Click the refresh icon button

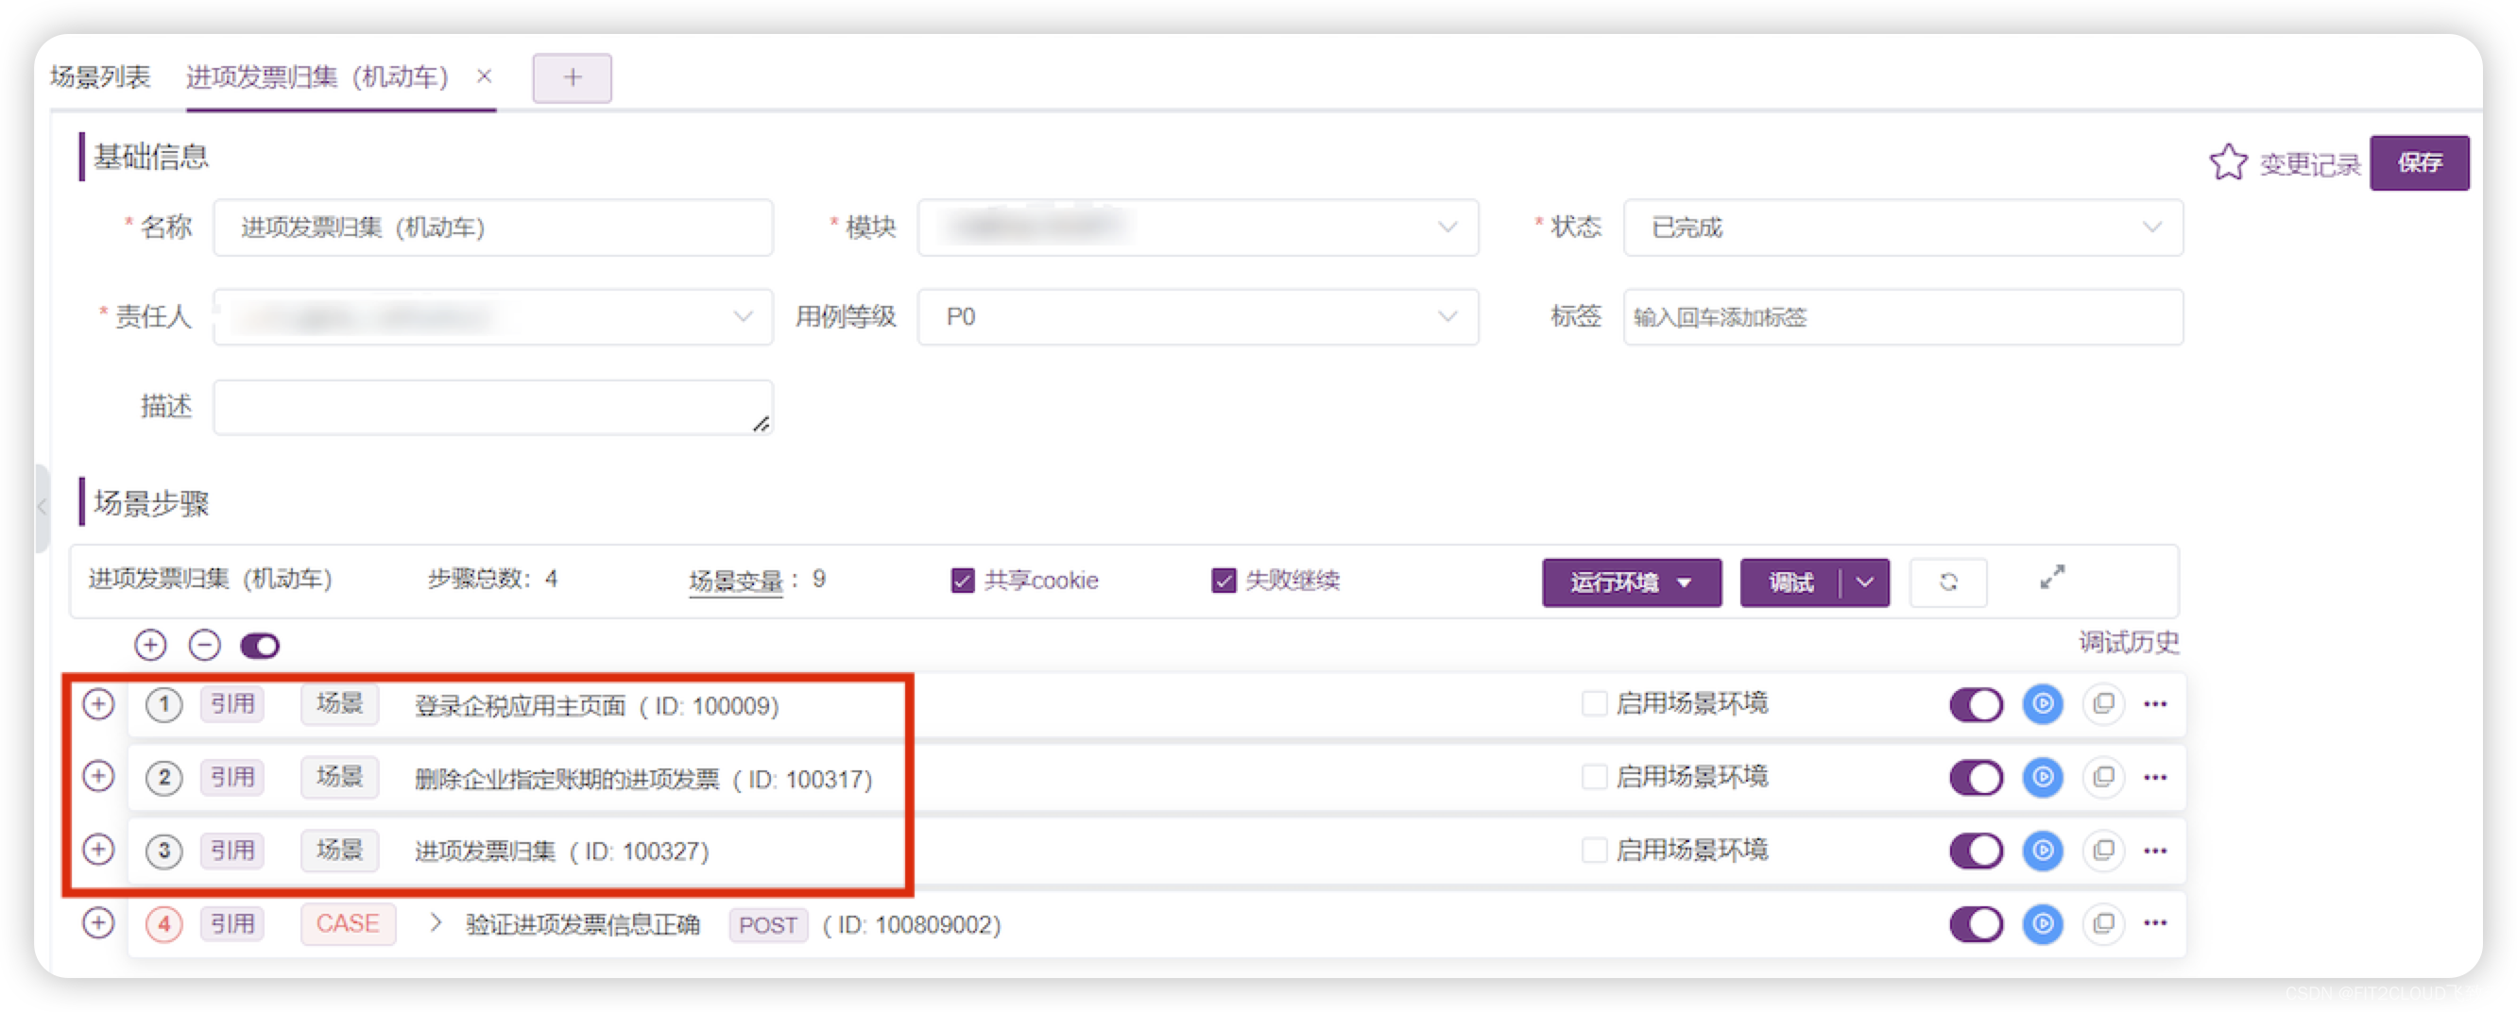[1947, 582]
